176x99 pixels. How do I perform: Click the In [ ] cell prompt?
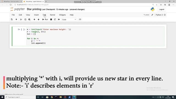[21, 29]
